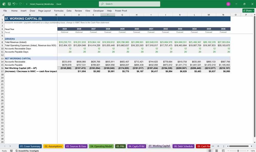Click the Redo arrow icon
Screen dimensions: 256x152
pyautogui.click(x=20, y=4)
